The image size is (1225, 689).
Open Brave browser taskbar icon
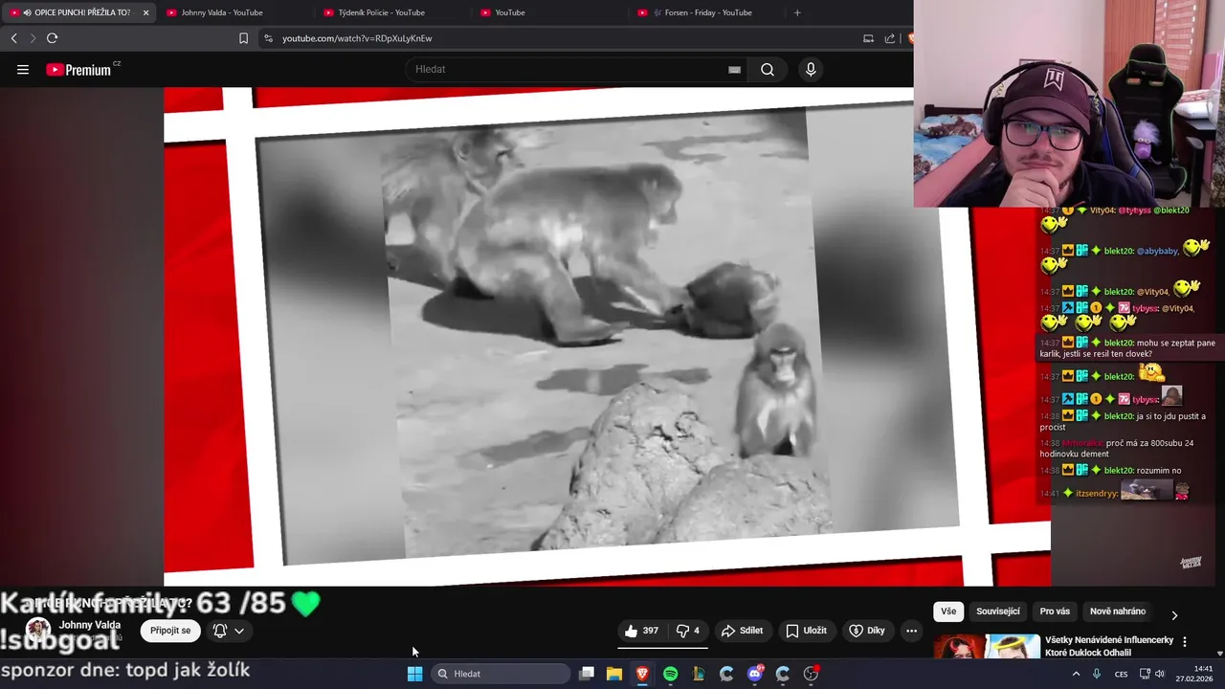pyautogui.click(x=642, y=674)
